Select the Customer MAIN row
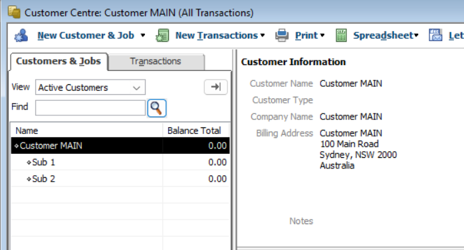Viewport: 464px width, 250px height. pos(120,145)
